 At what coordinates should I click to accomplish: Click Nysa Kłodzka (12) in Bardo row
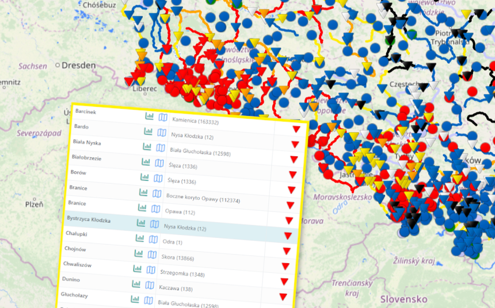point(192,136)
